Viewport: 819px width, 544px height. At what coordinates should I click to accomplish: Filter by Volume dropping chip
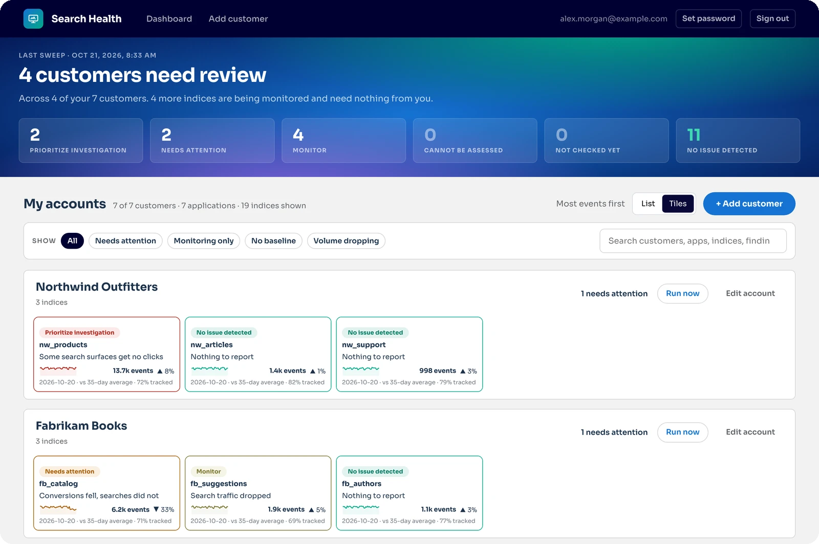click(x=346, y=241)
